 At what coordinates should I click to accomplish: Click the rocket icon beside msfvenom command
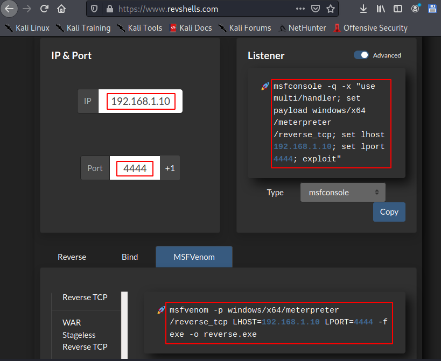(x=161, y=310)
